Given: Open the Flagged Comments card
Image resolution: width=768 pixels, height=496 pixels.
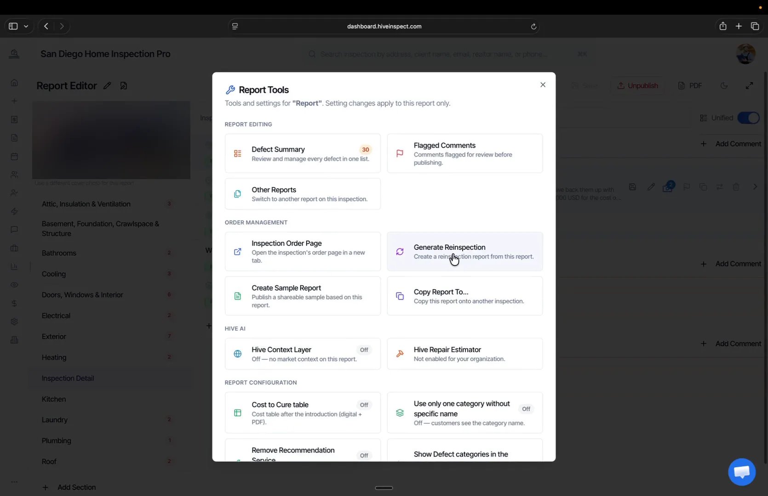Looking at the screenshot, I should [464, 153].
